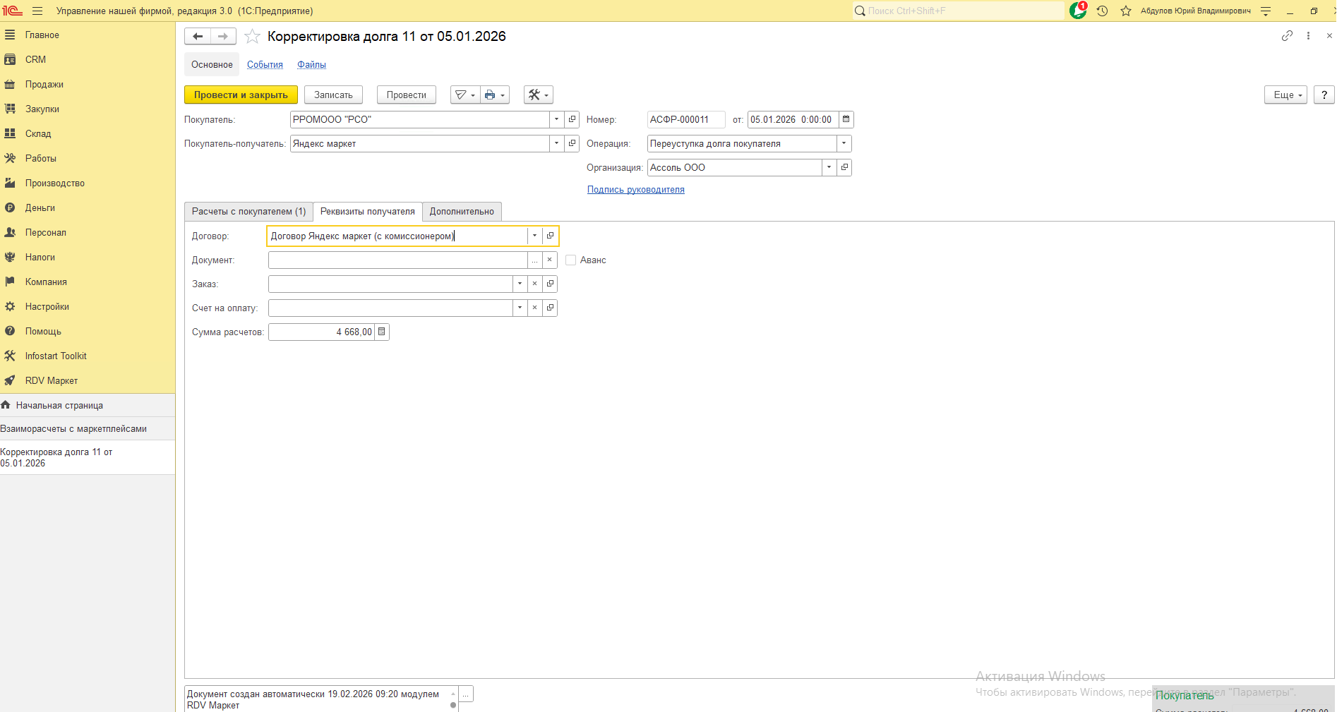Viewport: 1337px width, 712px height.
Task: Open the calendar picker for document date
Action: 846,119
